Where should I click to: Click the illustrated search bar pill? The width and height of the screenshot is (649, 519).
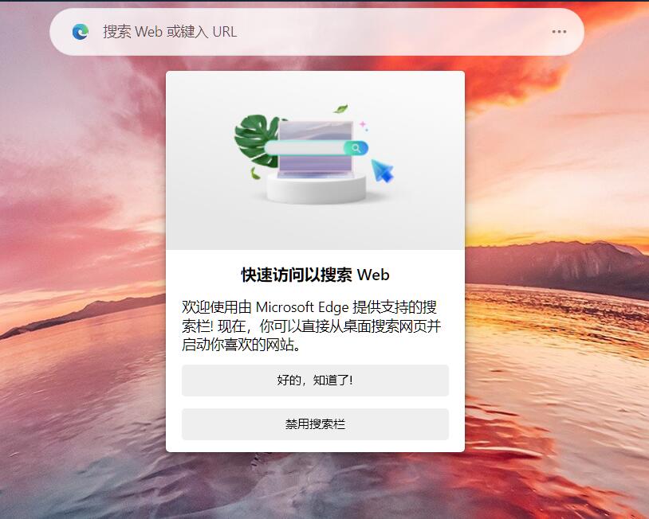click(317, 148)
